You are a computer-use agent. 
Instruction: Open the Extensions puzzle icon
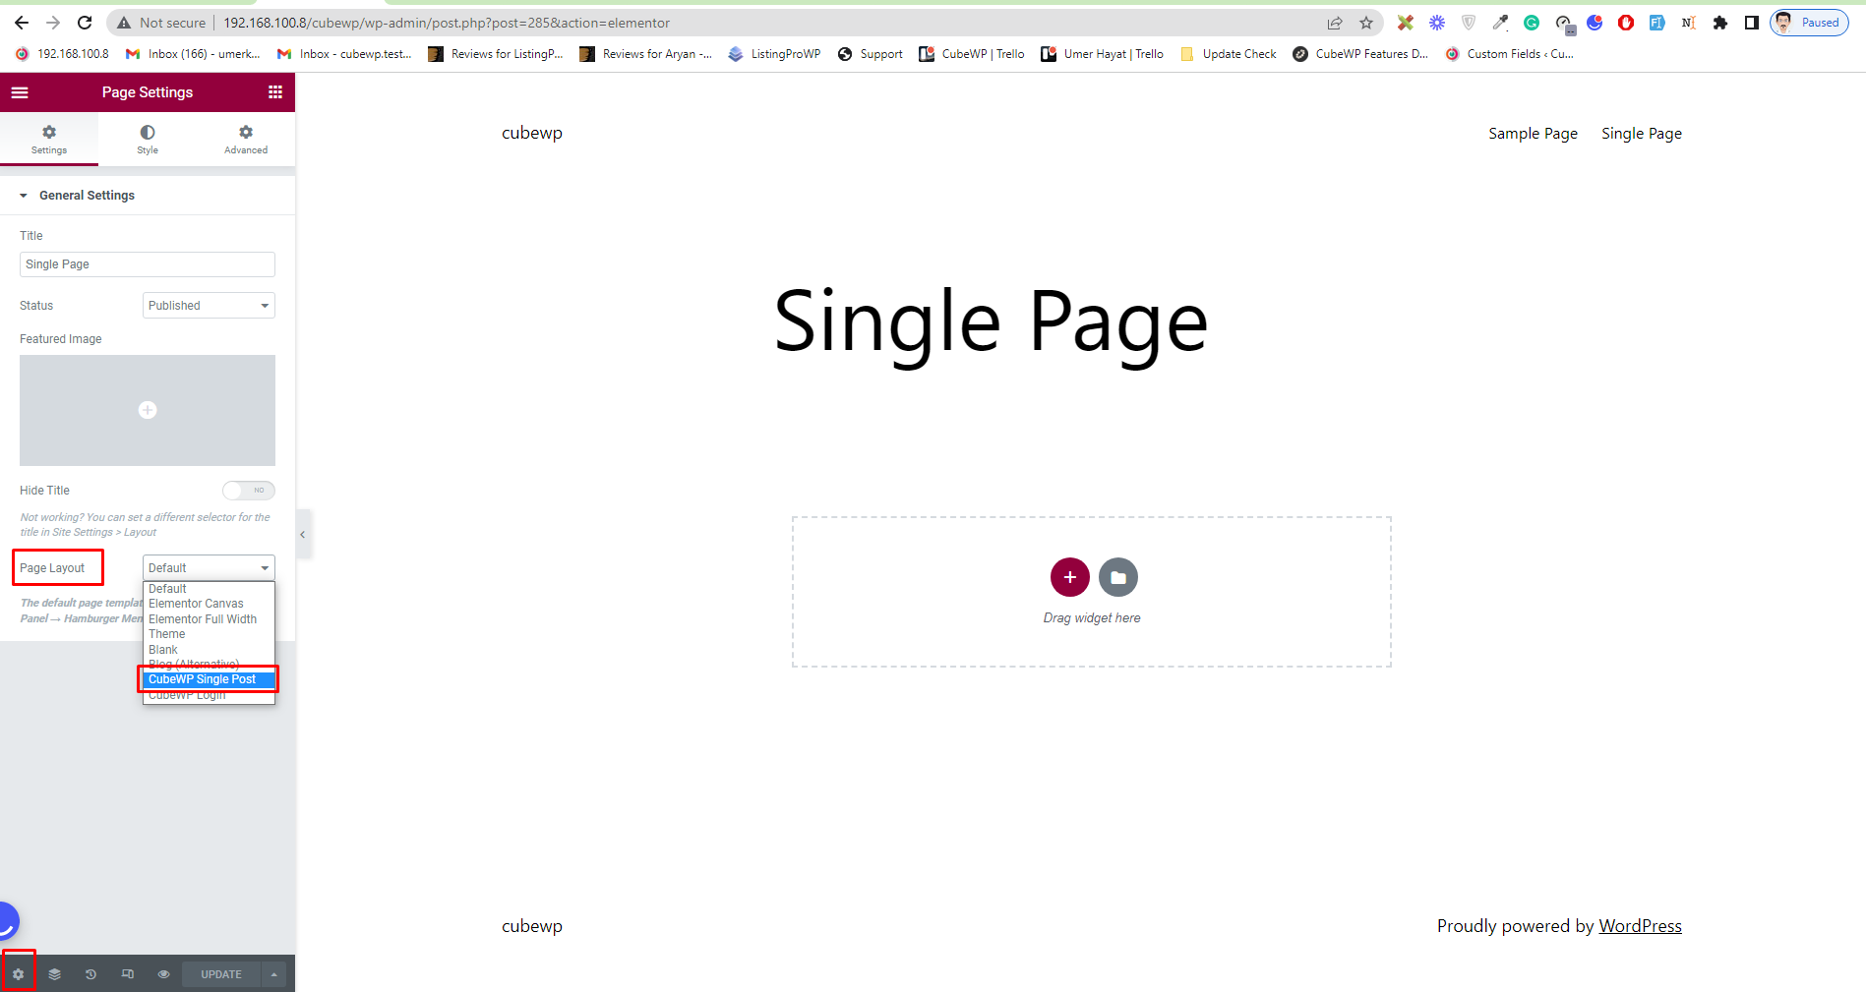pyautogui.click(x=1720, y=23)
